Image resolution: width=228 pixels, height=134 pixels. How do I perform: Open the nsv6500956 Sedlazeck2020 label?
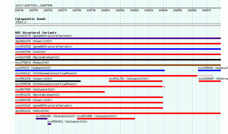tap(97, 116)
